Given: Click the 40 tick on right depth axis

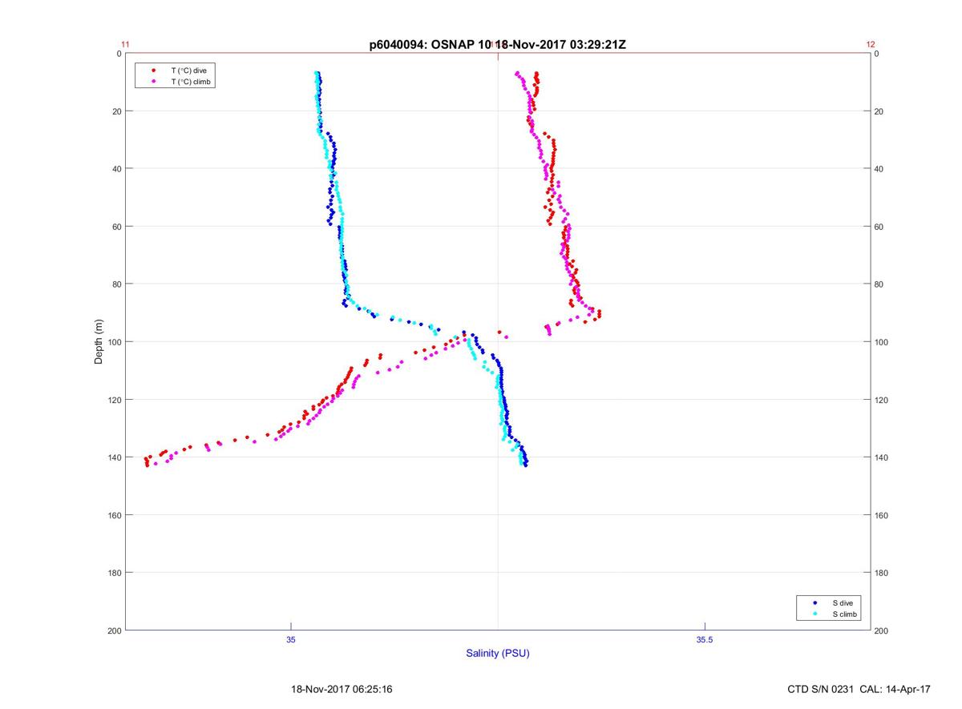Looking at the screenshot, I should (x=879, y=169).
